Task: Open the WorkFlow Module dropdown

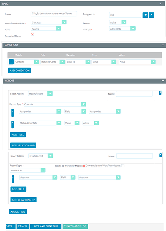Action: click(49, 22)
